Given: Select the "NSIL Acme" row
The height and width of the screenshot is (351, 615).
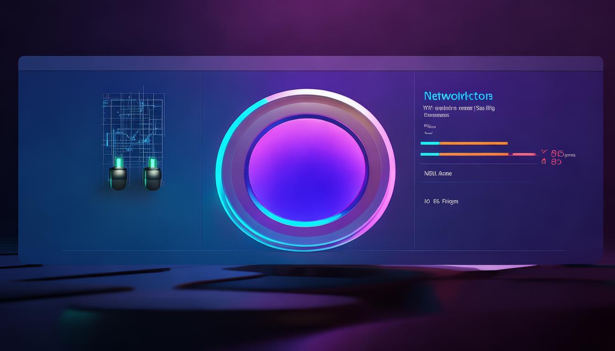Looking at the screenshot, I should click(x=438, y=174).
